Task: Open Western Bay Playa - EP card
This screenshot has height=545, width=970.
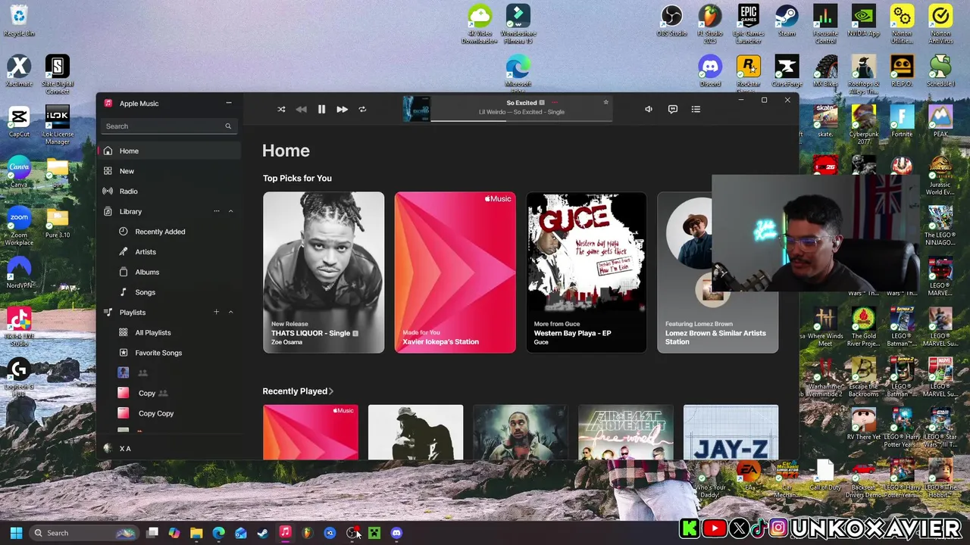Action: [x=587, y=272]
